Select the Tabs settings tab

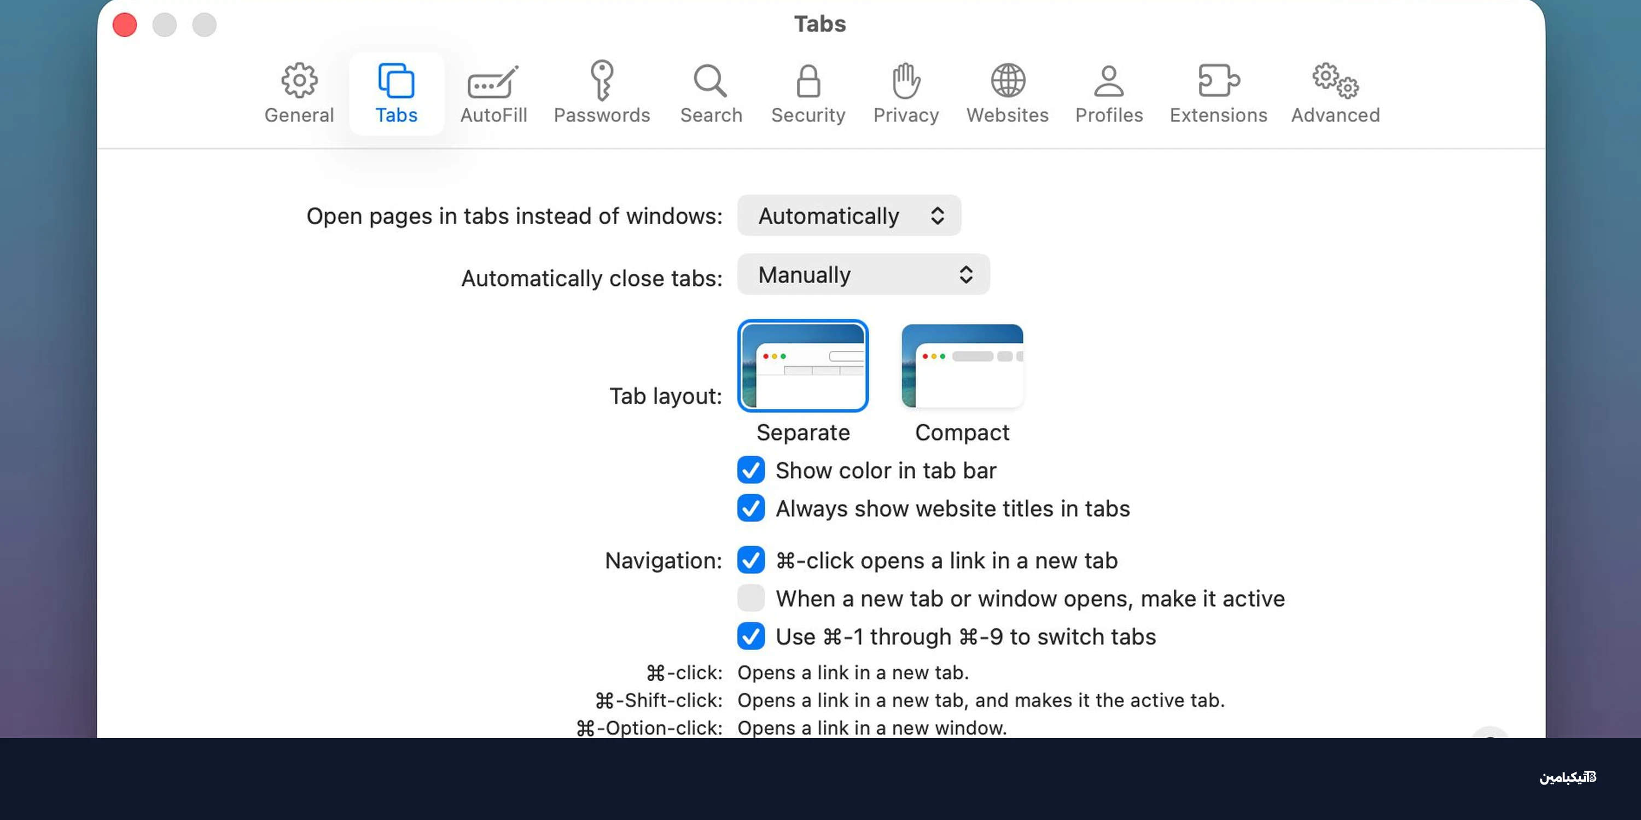(x=396, y=93)
